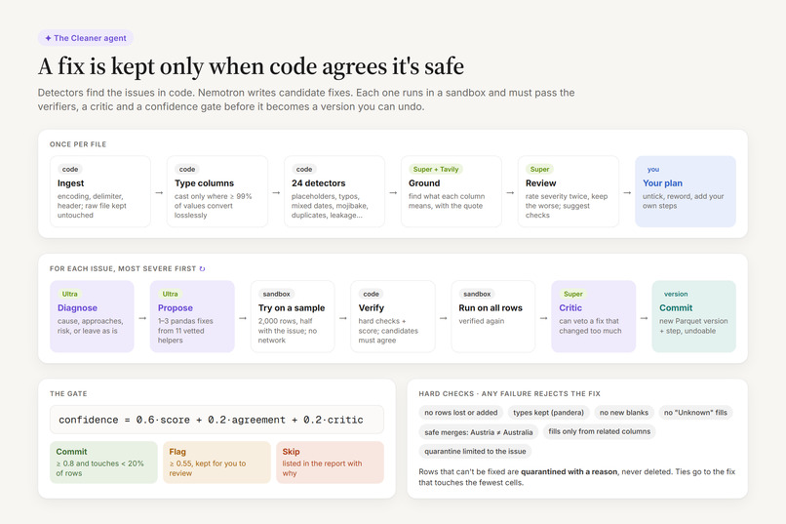Click 'encoding, delimiter, header' Ingest description
This screenshot has height=524, width=786.
pyautogui.click(x=92, y=206)
